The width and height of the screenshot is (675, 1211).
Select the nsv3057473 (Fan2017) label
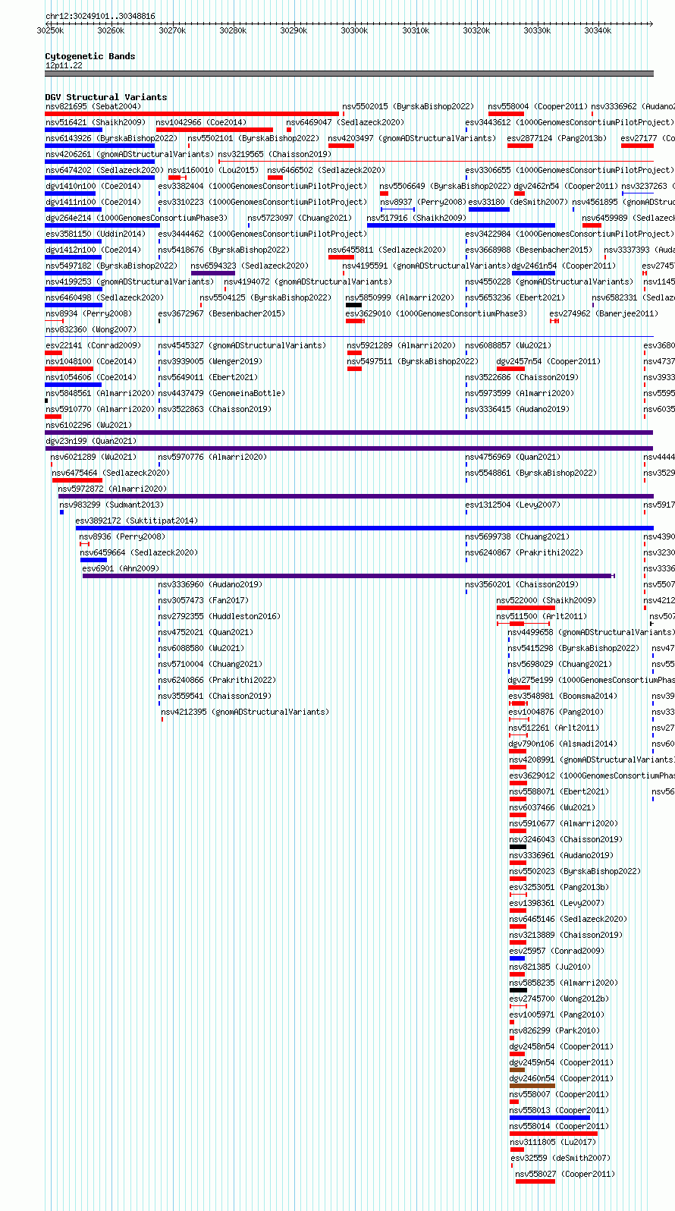click(x=203, y=600)
